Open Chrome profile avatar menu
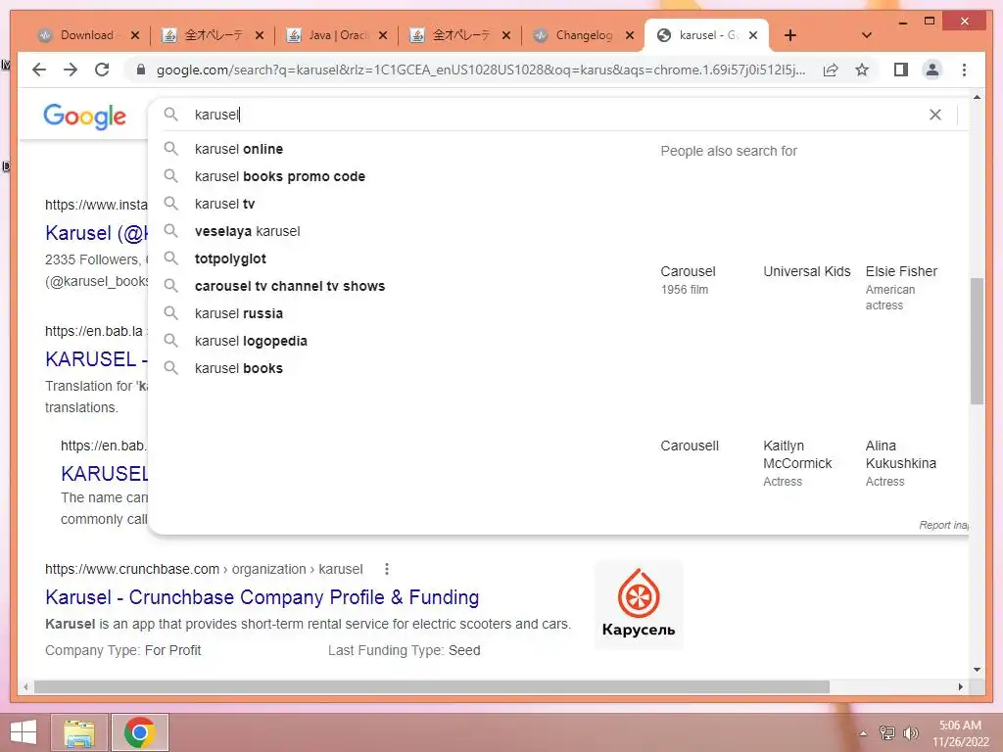The height and width of the screenshot is (752, 1003). click(932, 70)
